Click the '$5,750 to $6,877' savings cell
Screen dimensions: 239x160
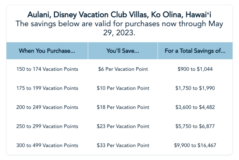click(195, 126)
